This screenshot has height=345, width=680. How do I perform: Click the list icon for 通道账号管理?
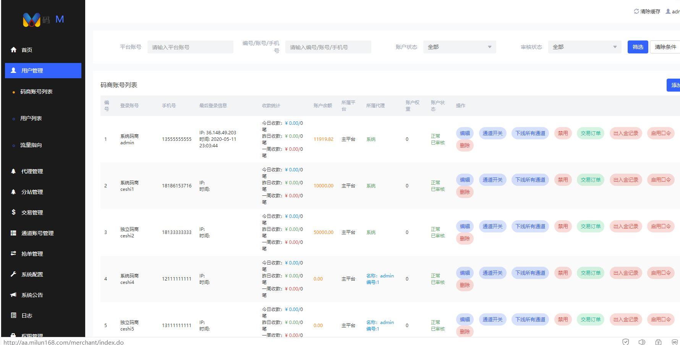[14, 233]
